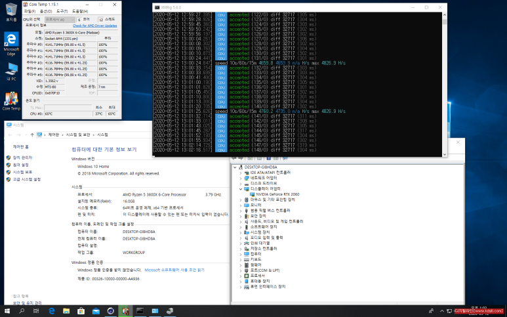
Task: Switch to Core Temp via taskbar icon
Action: [125, 311]
